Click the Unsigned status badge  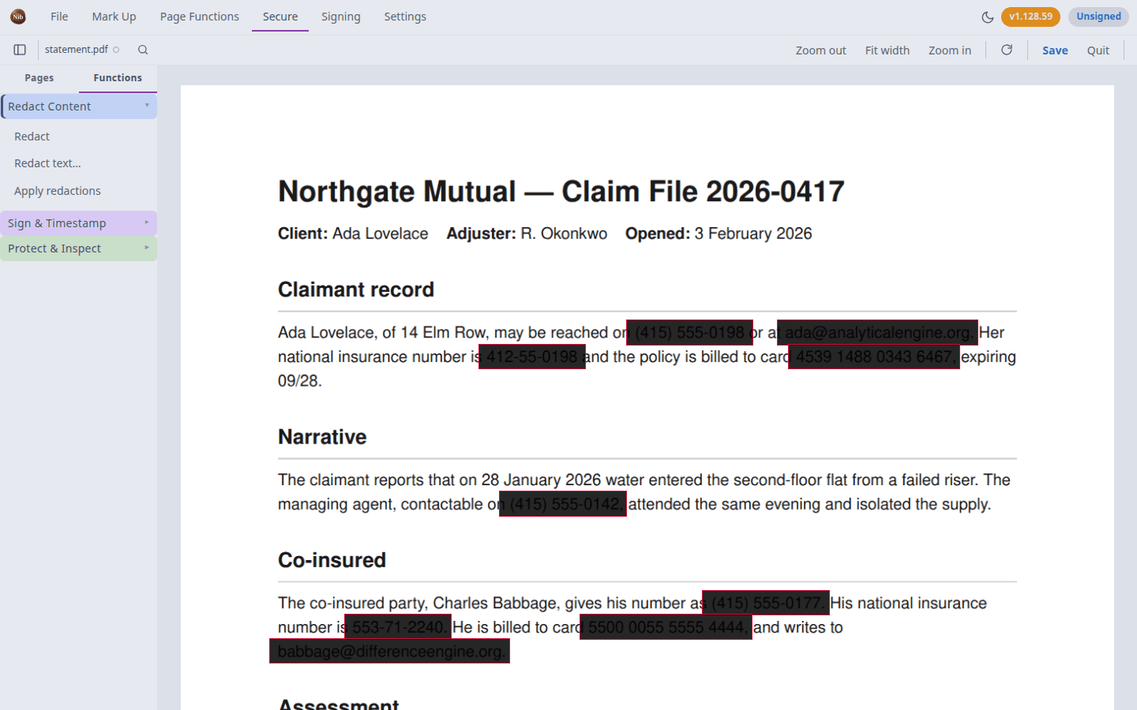coord(1098,17)
